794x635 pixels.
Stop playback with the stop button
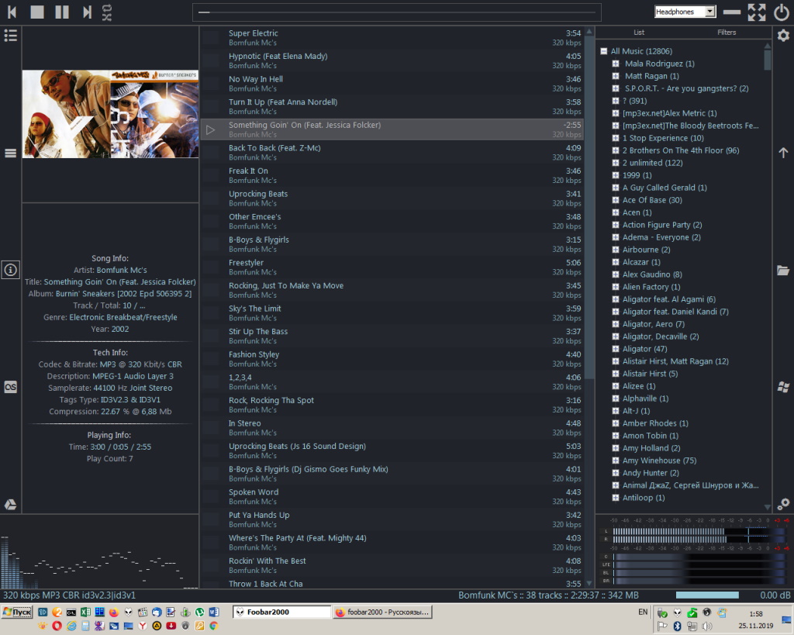36,12
